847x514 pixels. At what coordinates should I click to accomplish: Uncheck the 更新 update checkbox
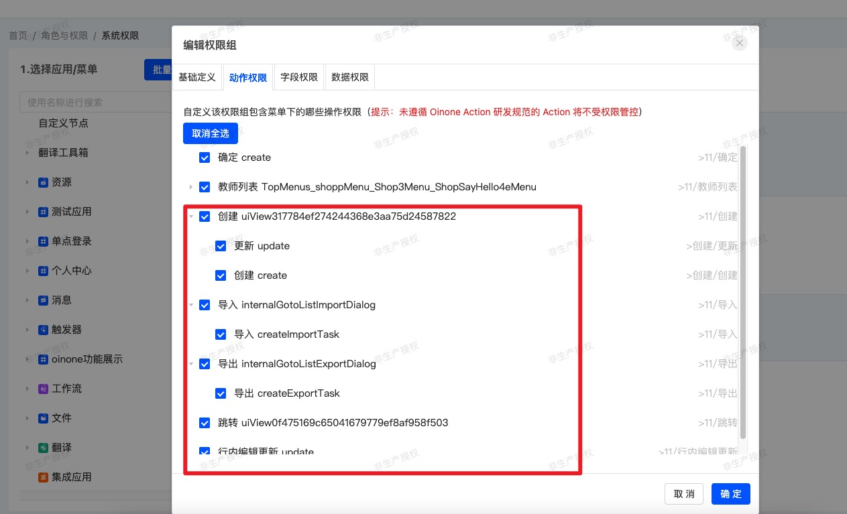(221, 246)
